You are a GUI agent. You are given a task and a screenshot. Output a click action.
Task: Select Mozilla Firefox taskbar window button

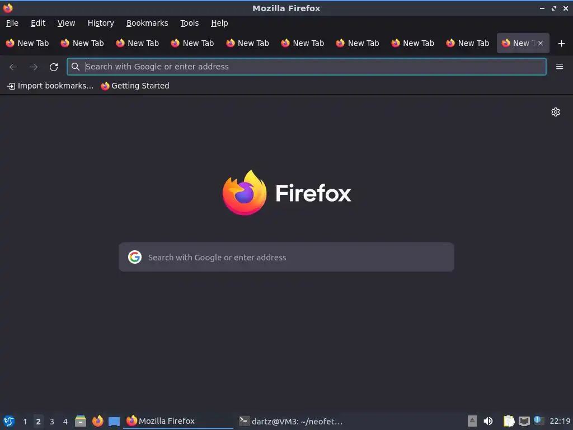(x=178, y=421)
